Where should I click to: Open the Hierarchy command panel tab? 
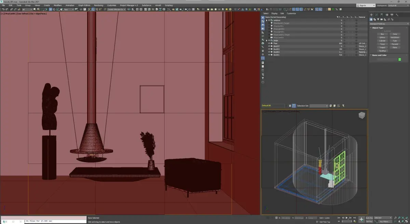[382, 15]
